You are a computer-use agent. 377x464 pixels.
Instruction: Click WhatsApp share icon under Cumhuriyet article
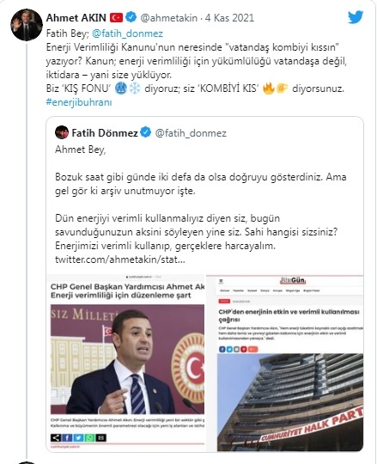tap(89, 437)
